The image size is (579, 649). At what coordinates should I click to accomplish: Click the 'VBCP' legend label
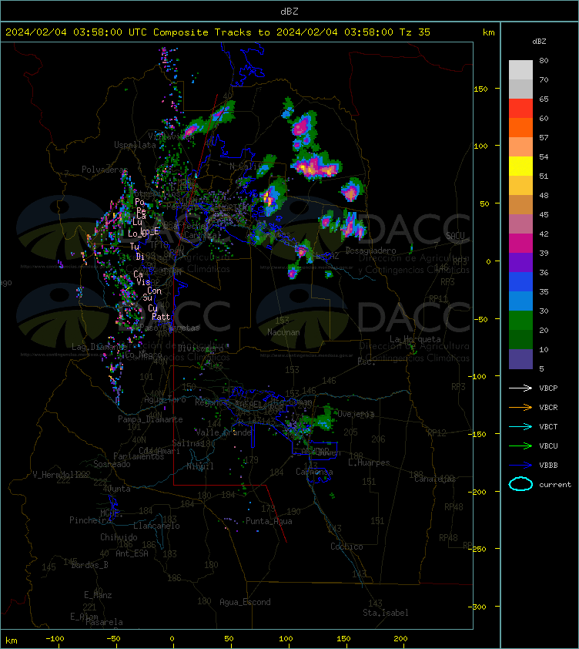coord(548,388)
